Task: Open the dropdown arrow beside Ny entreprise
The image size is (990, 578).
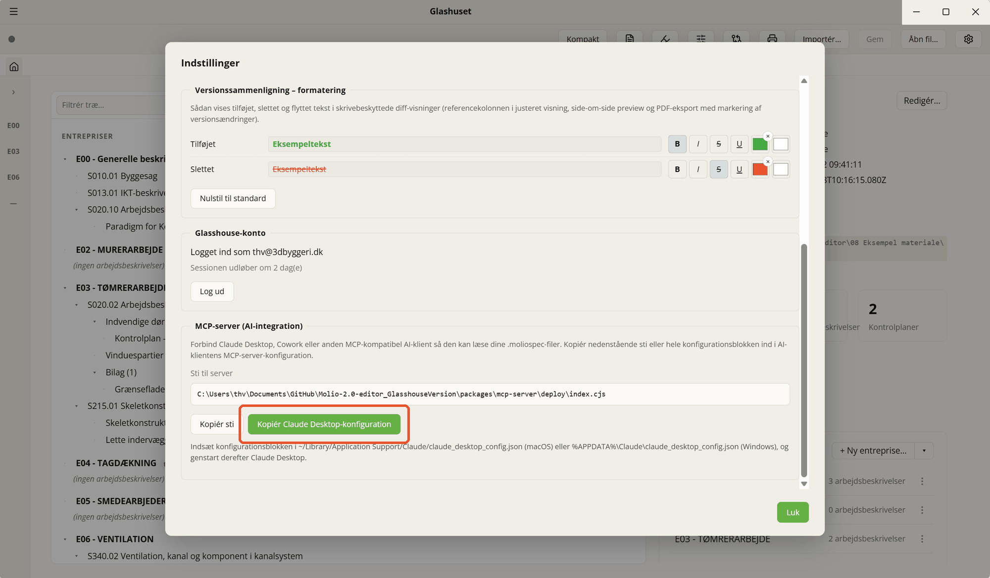Action: (x=924, y=450)
